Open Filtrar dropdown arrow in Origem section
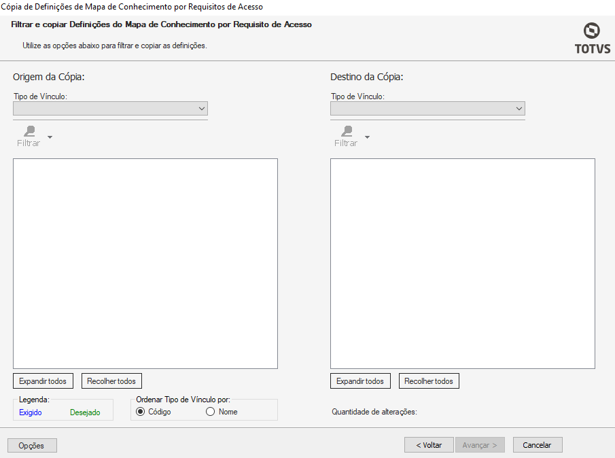Image resolution: width=615 pixels, height=458 pixels. coord(50,137)
